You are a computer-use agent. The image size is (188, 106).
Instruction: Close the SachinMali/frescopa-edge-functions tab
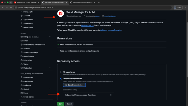pyautogui.click(x=95, y=3)
